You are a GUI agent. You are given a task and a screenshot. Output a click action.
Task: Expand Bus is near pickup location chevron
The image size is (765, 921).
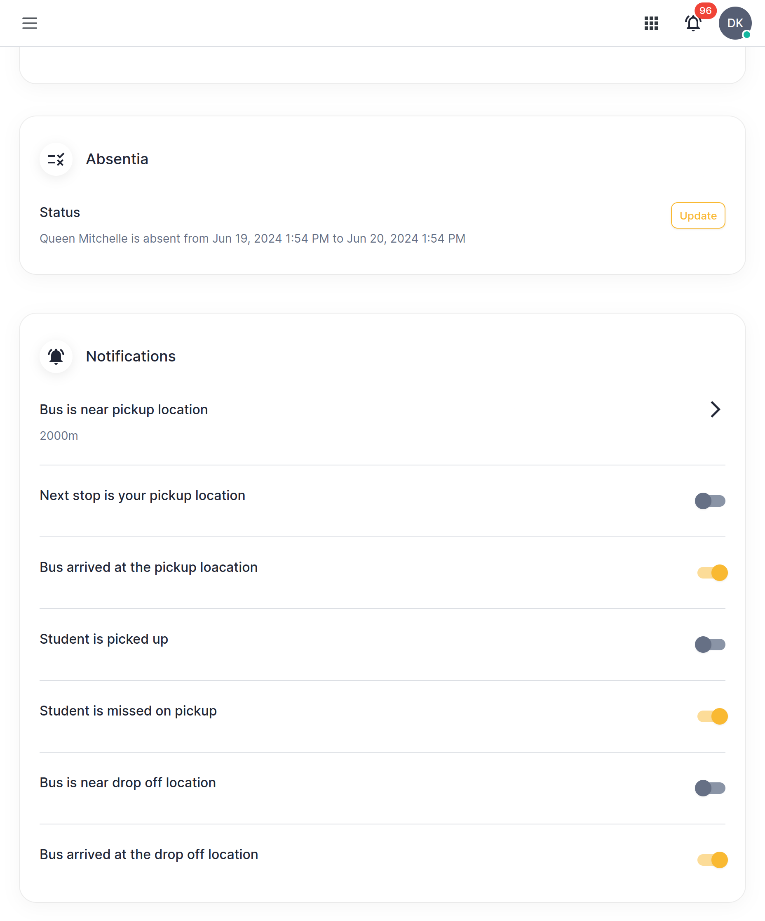pos(715,409)
